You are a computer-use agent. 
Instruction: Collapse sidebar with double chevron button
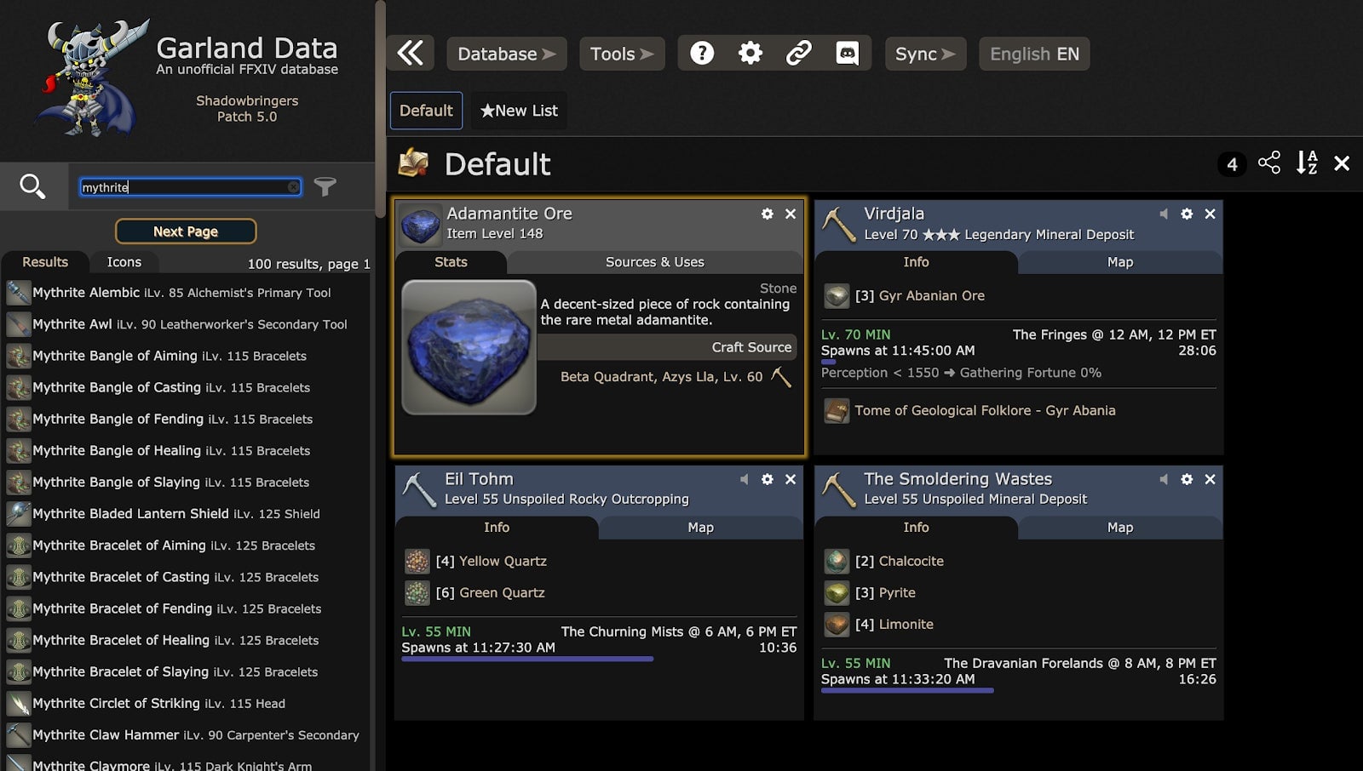coord(411,54)
